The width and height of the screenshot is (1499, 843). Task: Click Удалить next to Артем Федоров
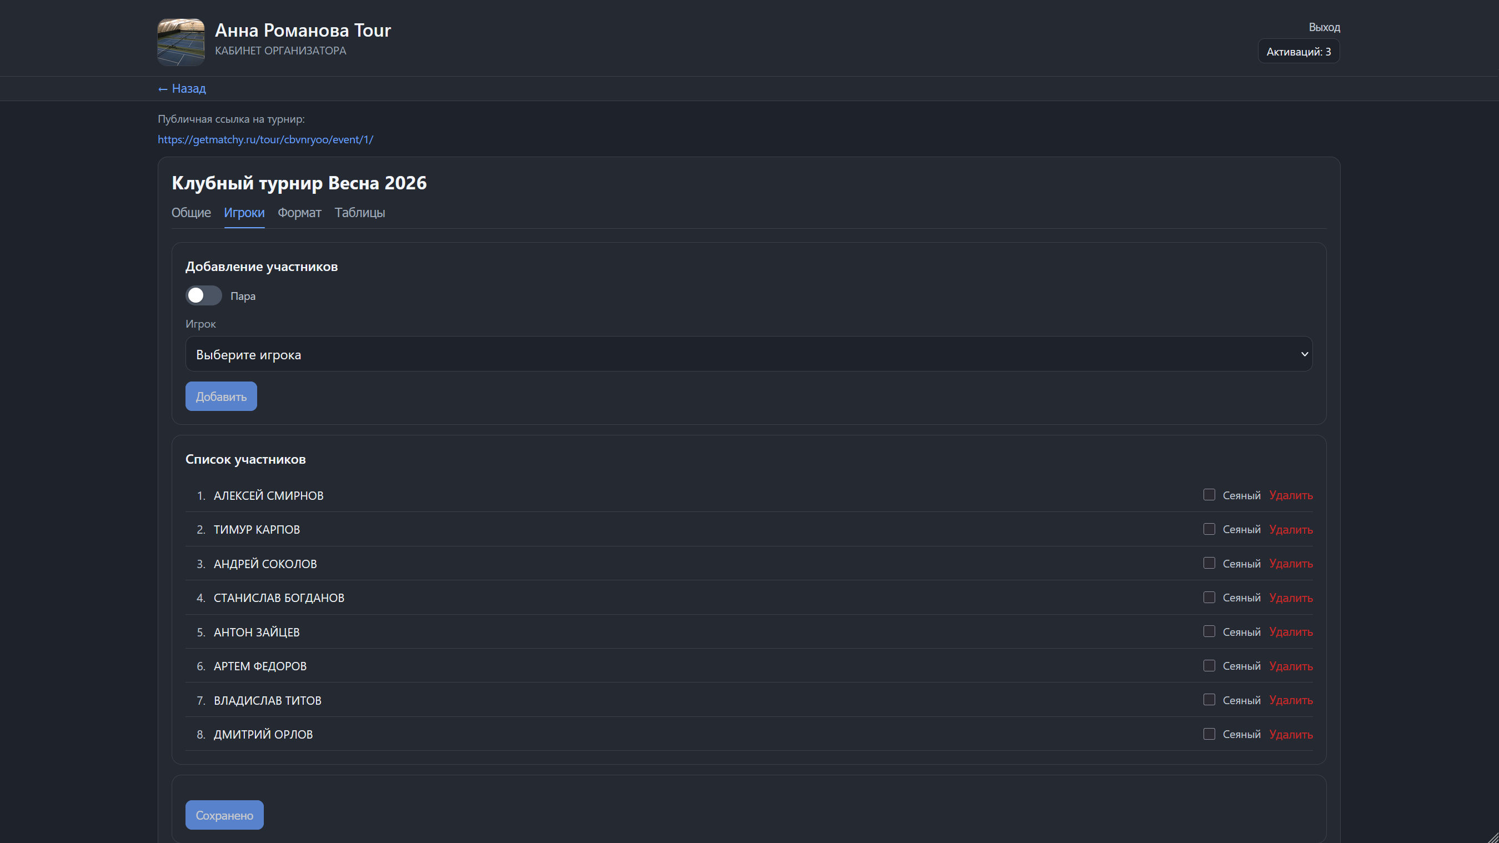point(1291,666)
